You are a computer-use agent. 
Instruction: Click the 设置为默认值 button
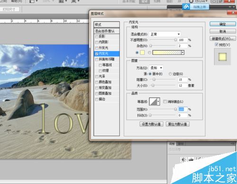click(151, 124)
